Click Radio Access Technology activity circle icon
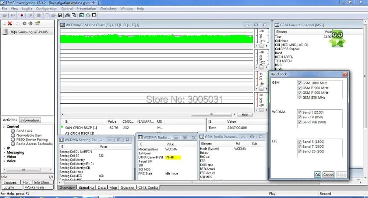The height and width of the screenshot is (198, 368). click(13, 144)
